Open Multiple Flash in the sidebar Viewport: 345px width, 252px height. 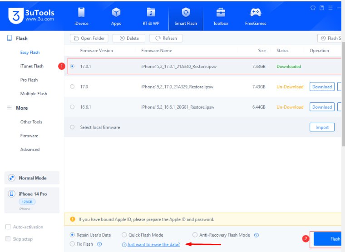coord(34,94)
